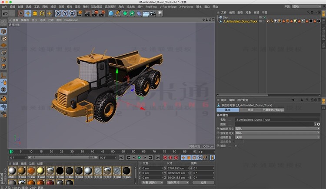Screen dimensions: 326x189
Task: Select the Rotate tool in the toolbar
Action: (41, 13)
